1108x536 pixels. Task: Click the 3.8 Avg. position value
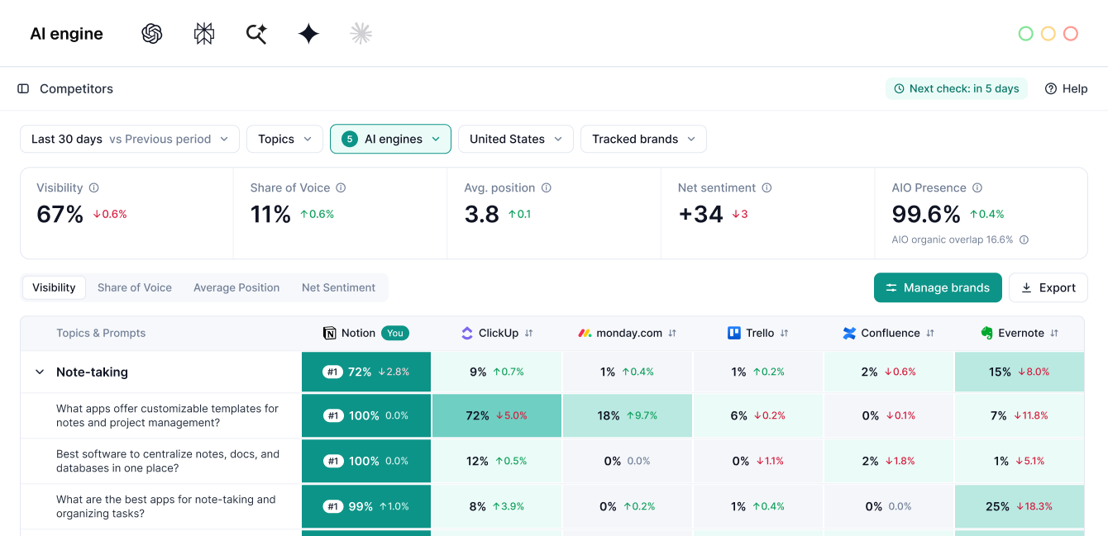(482, 214)
